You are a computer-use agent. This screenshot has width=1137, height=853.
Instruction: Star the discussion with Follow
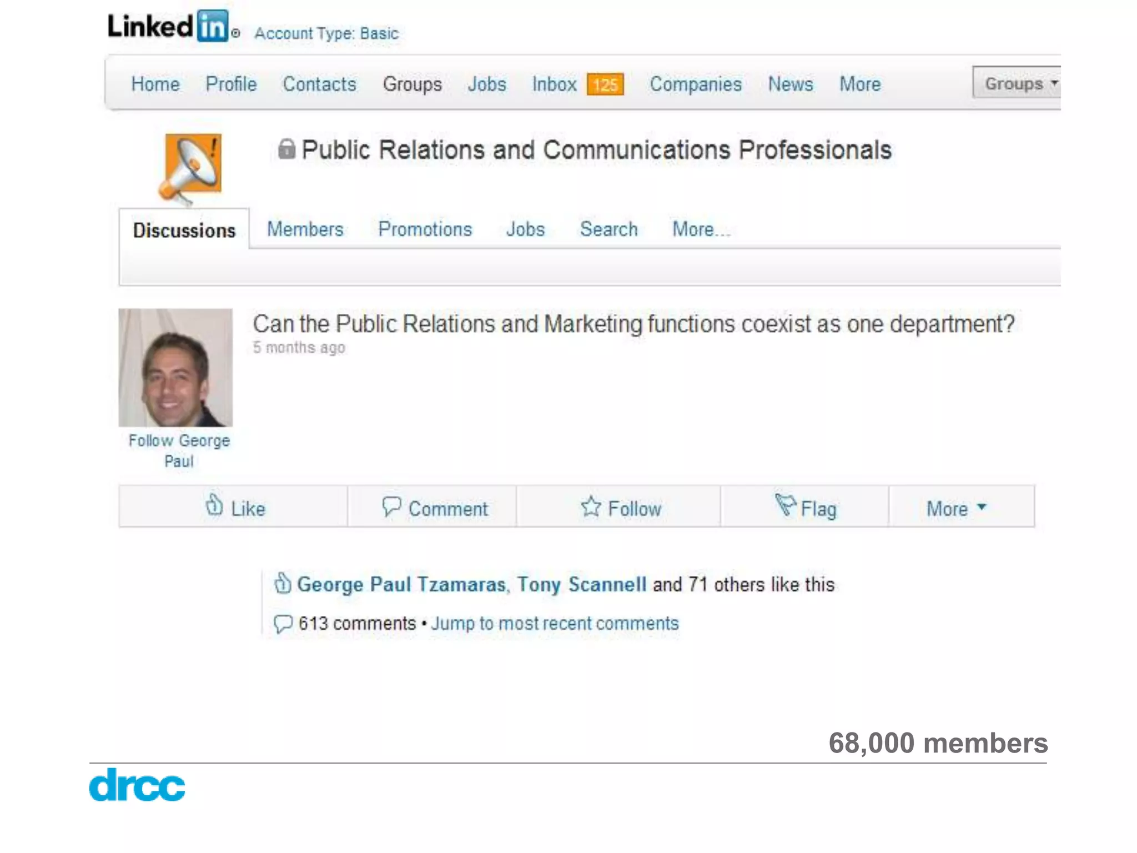click(620, 508)
